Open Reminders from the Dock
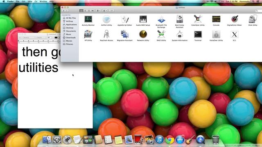This screenshot has width=262, height=147. [108, 140]
